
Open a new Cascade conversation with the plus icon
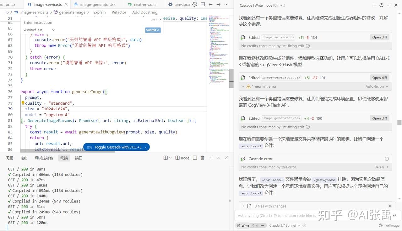[x=373, y=5]
